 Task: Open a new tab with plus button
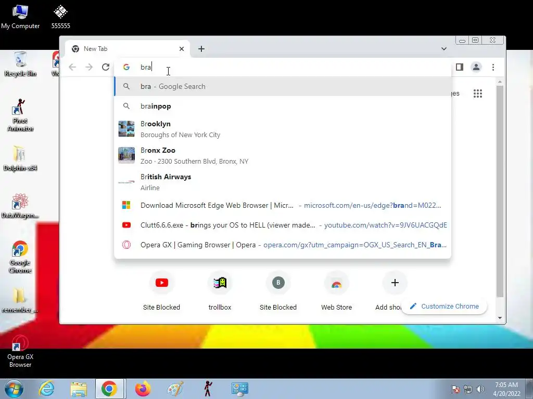(201, 49)
